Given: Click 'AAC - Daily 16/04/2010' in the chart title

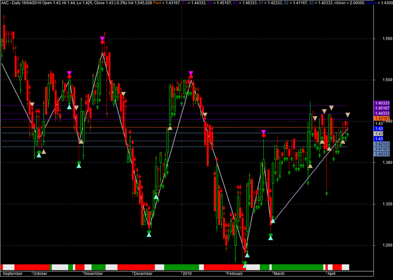Looking at the screenshot, I should [22, 3].
